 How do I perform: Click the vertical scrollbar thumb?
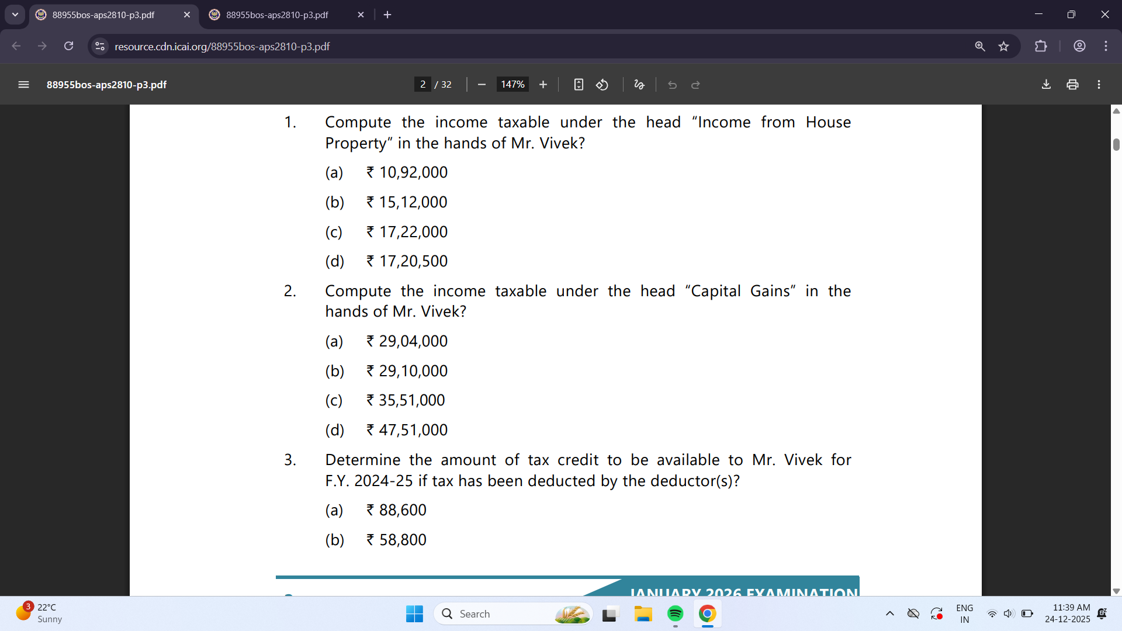pos(1116,144)
